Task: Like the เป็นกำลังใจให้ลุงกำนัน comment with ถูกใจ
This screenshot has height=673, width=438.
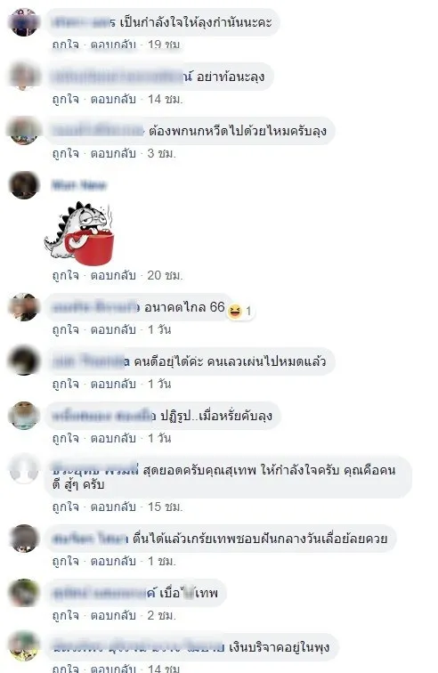Action: (66, 45)
